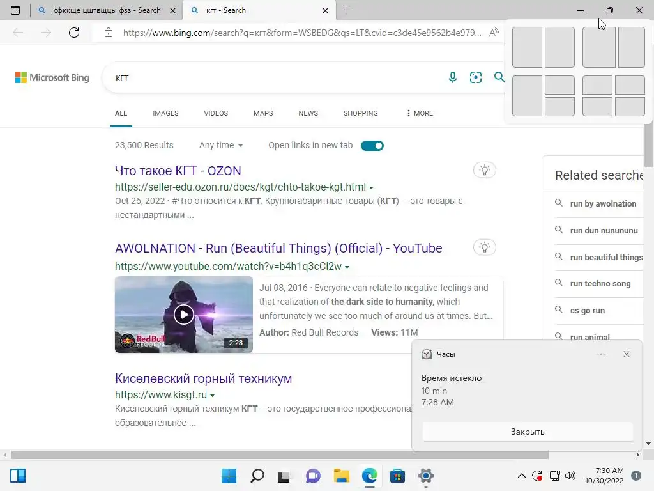Screen dimensions: 654x491
Task: Click lightbulb insight icon for AWOLNATION result
Action: 484,247
